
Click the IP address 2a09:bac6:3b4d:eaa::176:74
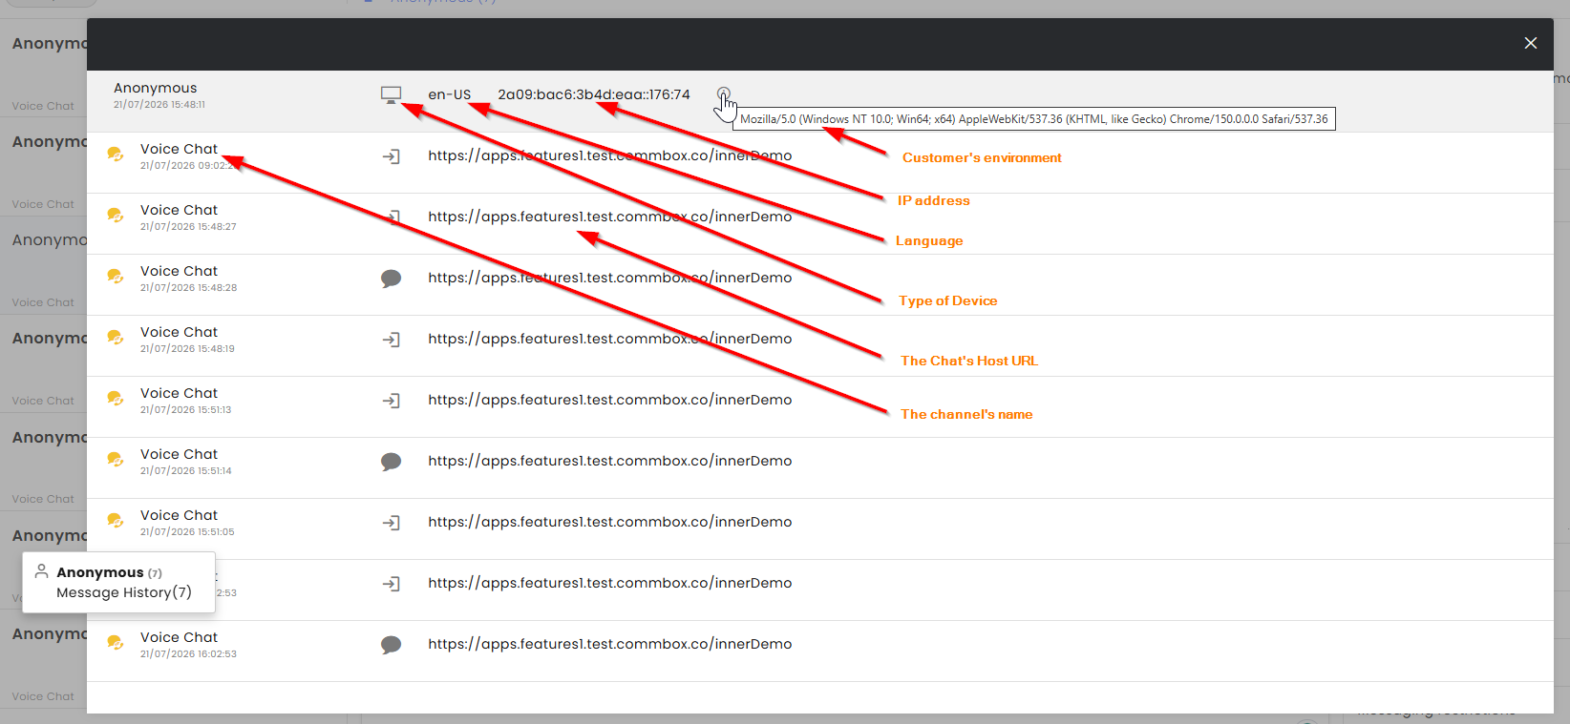coord(594,94)
